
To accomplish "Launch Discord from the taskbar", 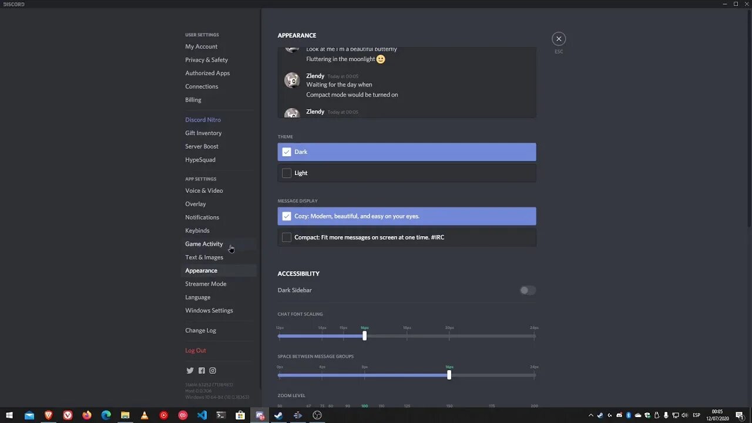I will pyautogui.click(x=260, y=415).
